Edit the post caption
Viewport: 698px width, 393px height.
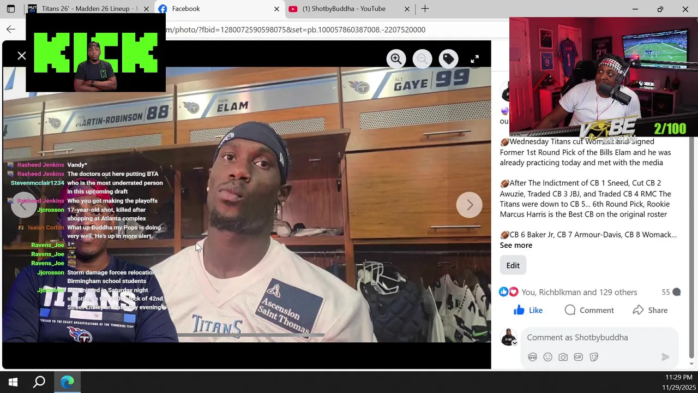[513, 265]
